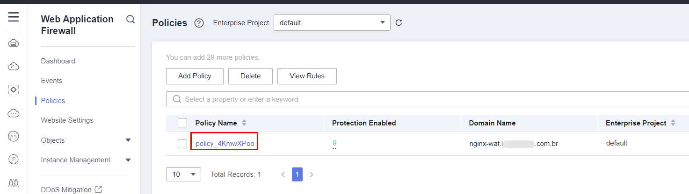689x194 pixels.
Task: Click the IP service icon in left rail
Action: tap(14, 159)
